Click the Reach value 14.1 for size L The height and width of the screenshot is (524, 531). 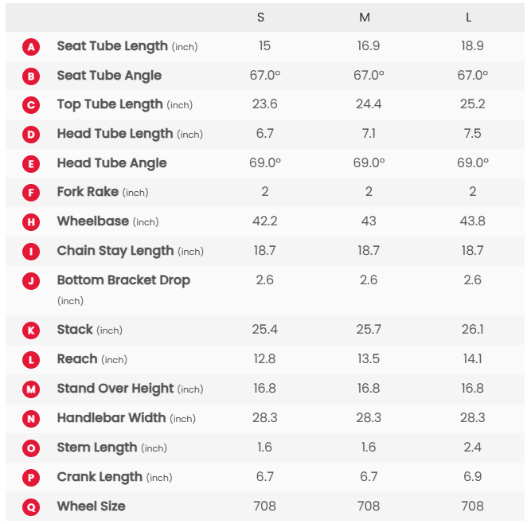(x=472, y=359)
